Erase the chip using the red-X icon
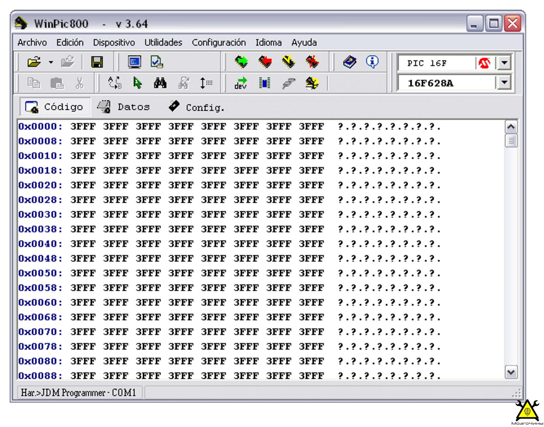 tap(312, 62)
